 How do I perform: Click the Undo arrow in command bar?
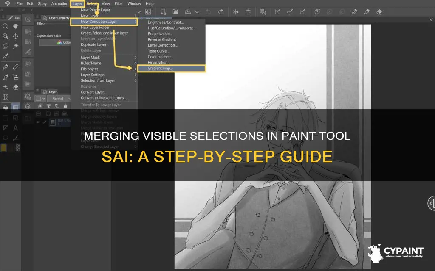tap(208, 12)
